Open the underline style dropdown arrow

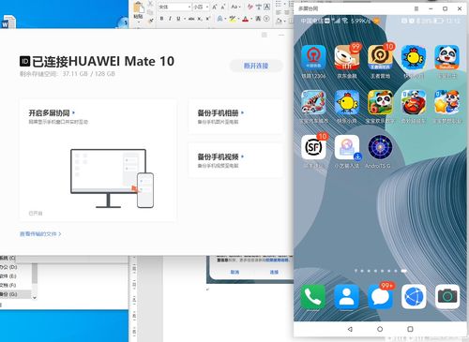pyautogui.click(x=185, y=19)
